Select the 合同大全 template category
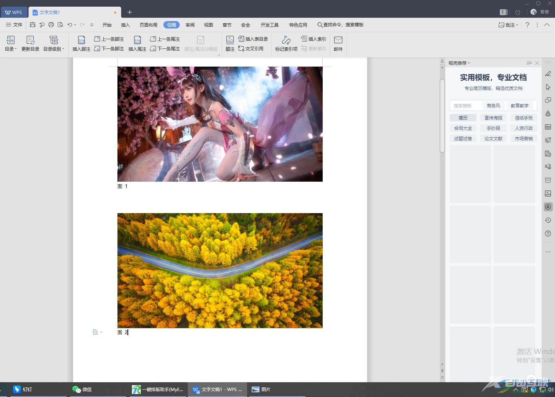 (x=463, y=128)
